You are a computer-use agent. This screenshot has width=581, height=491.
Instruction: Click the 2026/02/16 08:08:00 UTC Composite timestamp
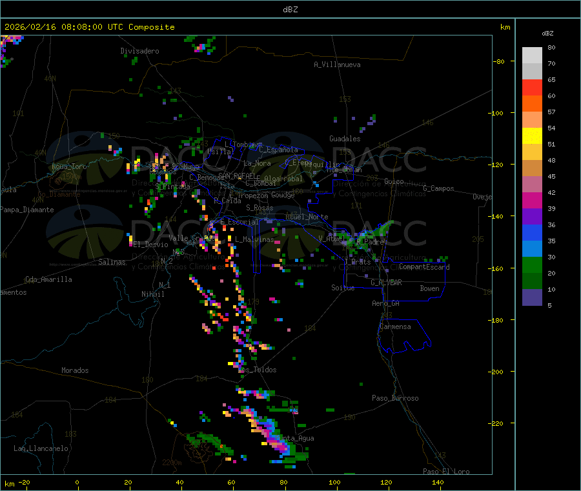coord(89,27)
